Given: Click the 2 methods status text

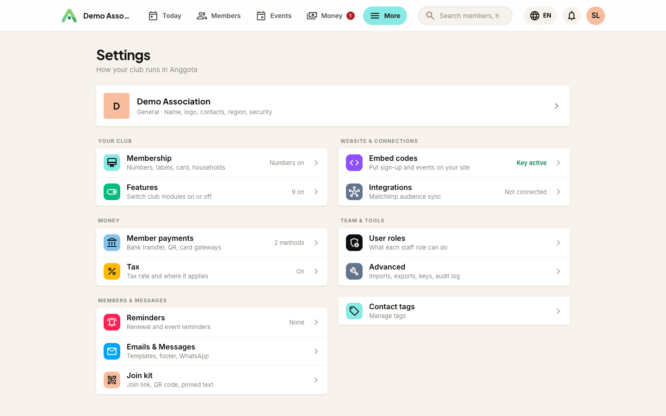Looking at the screenshot, I should [x=289, y=243].
